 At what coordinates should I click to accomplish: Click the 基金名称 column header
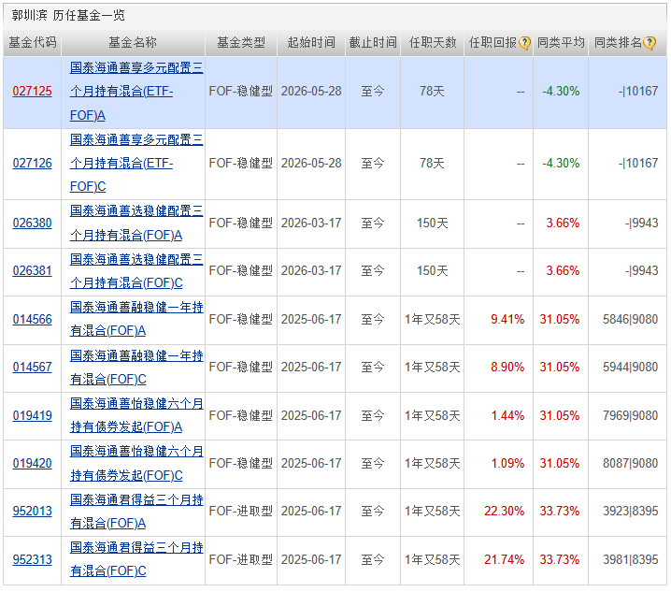pos(133,42)
